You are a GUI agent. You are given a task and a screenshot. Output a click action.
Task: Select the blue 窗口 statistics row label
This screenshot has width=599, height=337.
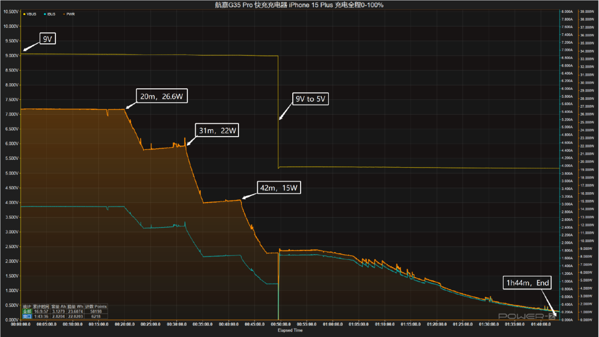pos(27,316)
